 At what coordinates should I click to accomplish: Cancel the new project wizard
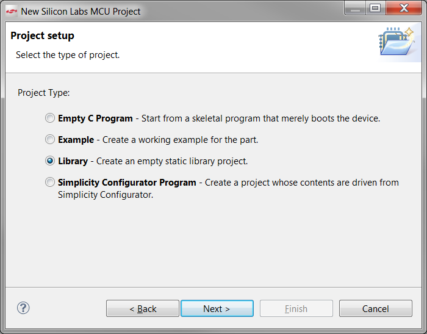[376, 308]
